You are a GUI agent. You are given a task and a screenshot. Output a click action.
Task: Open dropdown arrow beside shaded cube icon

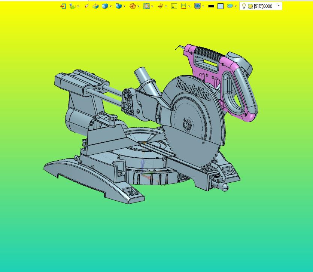point(110,6)
